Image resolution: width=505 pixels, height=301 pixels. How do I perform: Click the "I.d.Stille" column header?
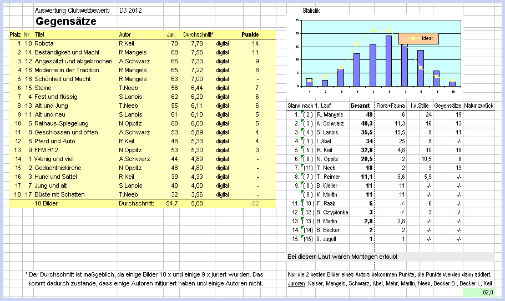420,105
